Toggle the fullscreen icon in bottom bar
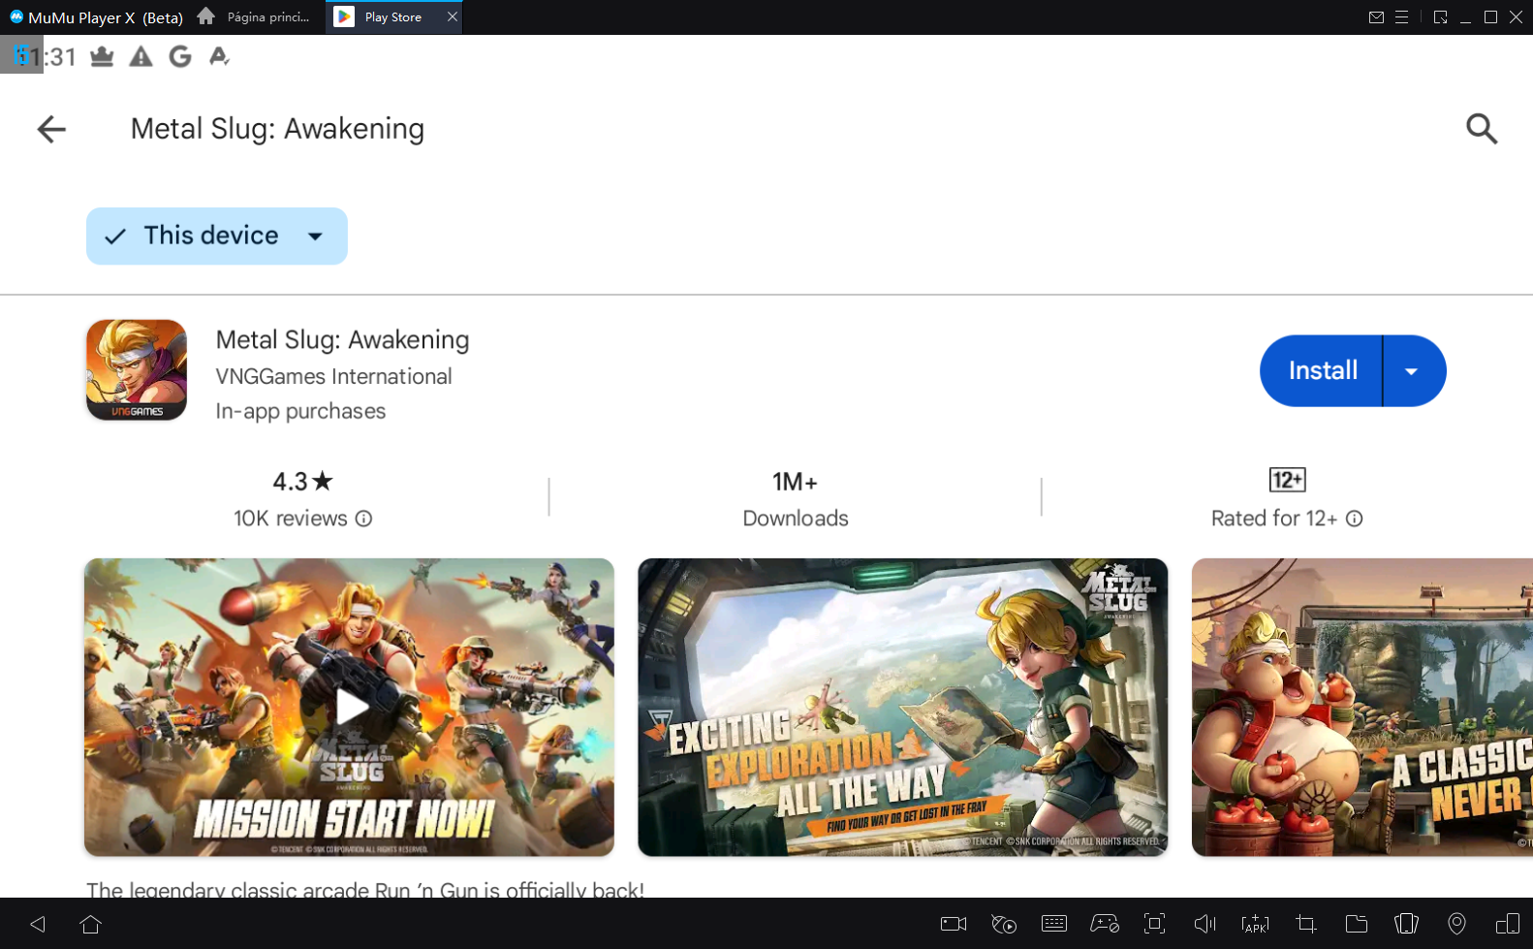Viewport: 1533px width, 949px height. 1155,924
